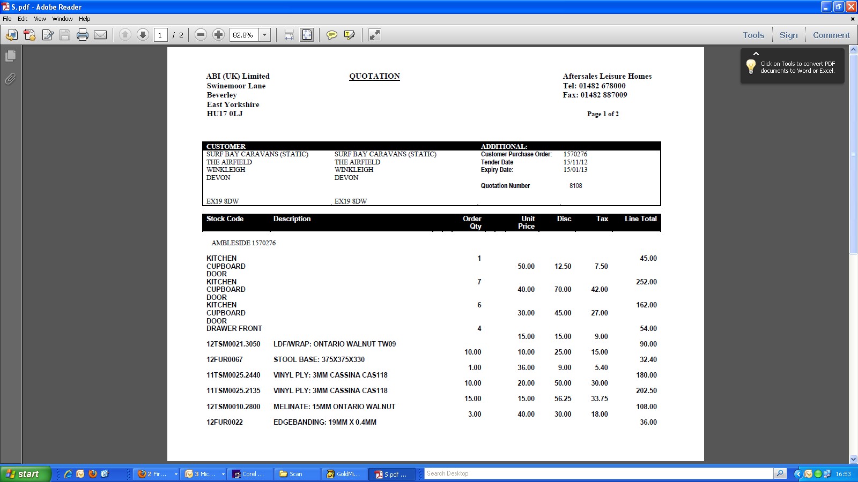Switch to the Corel taskbar window
Viewport: 858px width, 482px height.
pos(250,474)
